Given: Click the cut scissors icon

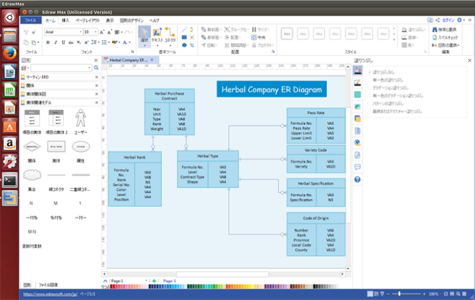Looking at the screenshot, I should pos(26,32).
